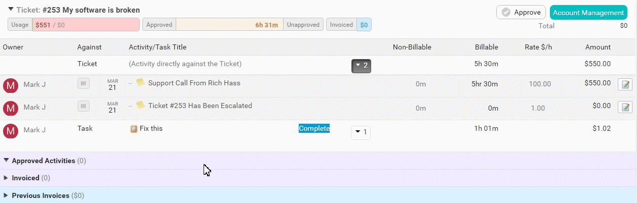This screenshot has width=637, height=203.
Task: Expand the Invoiced section
Action: click(x=6, y=178)
